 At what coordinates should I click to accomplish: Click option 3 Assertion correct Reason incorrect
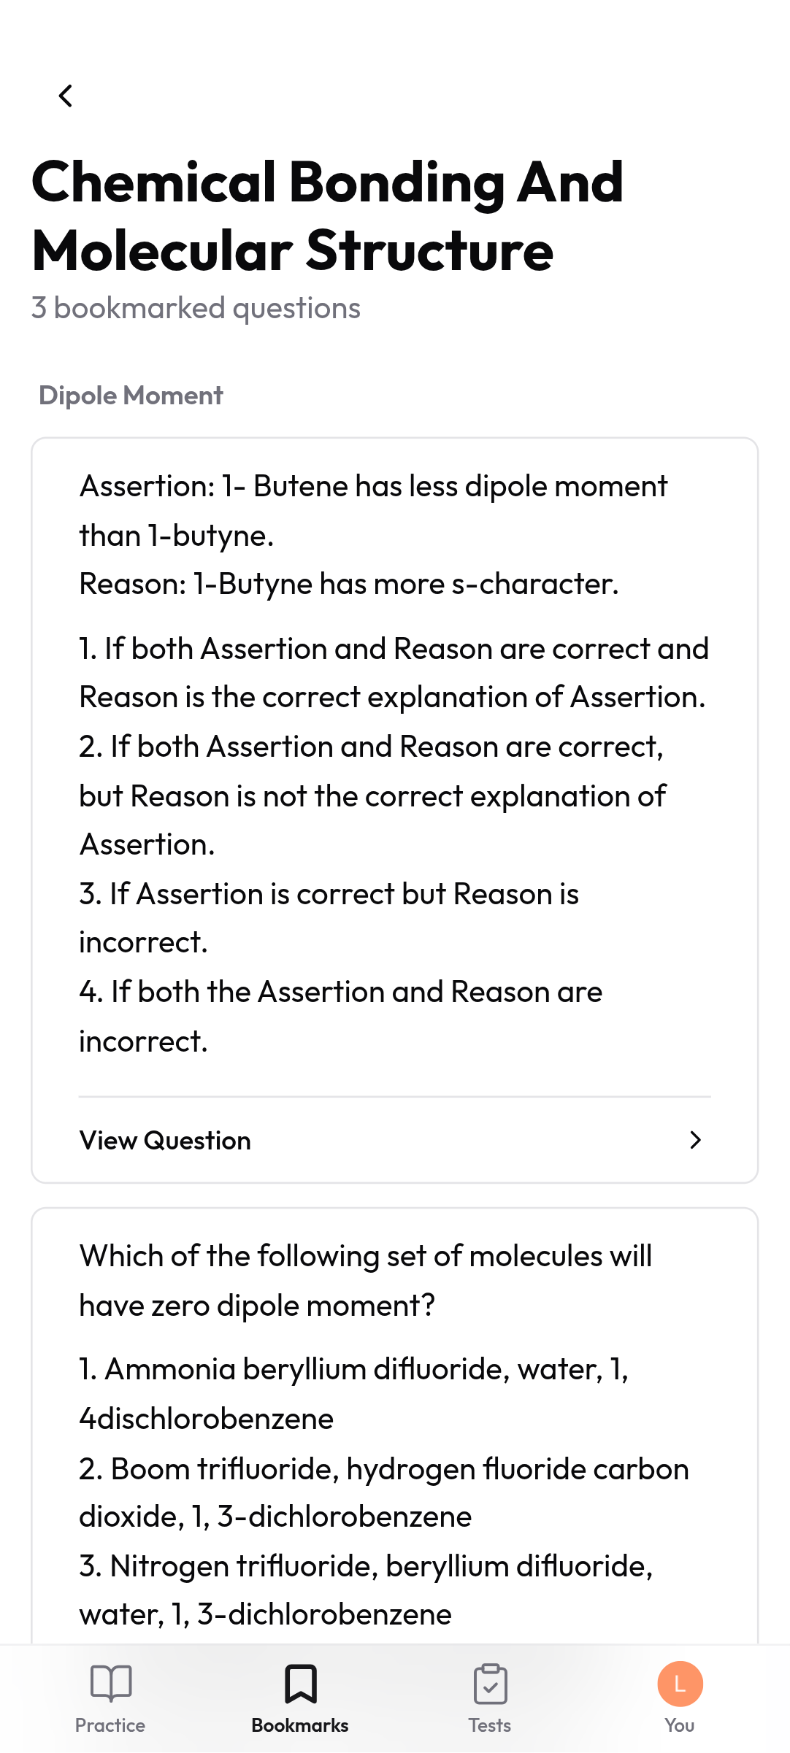coord(329,918)
